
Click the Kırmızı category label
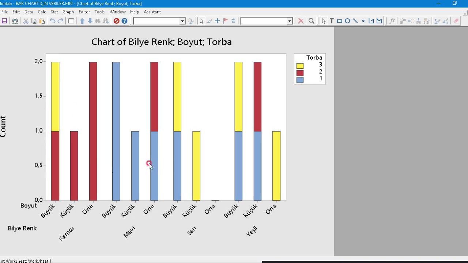click(67, 234)
